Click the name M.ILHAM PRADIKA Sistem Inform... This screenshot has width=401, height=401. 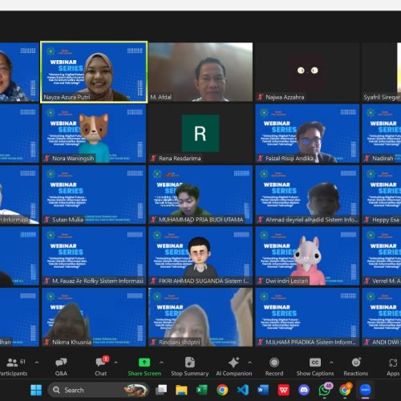[x=311, y=342]
